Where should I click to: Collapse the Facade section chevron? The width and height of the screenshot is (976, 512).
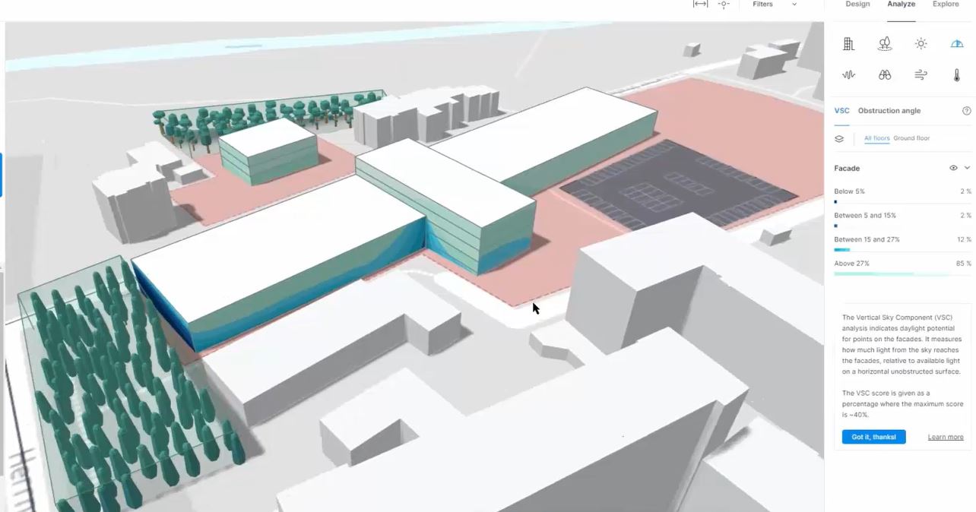[967, 168]
